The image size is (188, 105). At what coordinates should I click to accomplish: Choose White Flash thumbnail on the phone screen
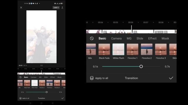coord(35,83)
